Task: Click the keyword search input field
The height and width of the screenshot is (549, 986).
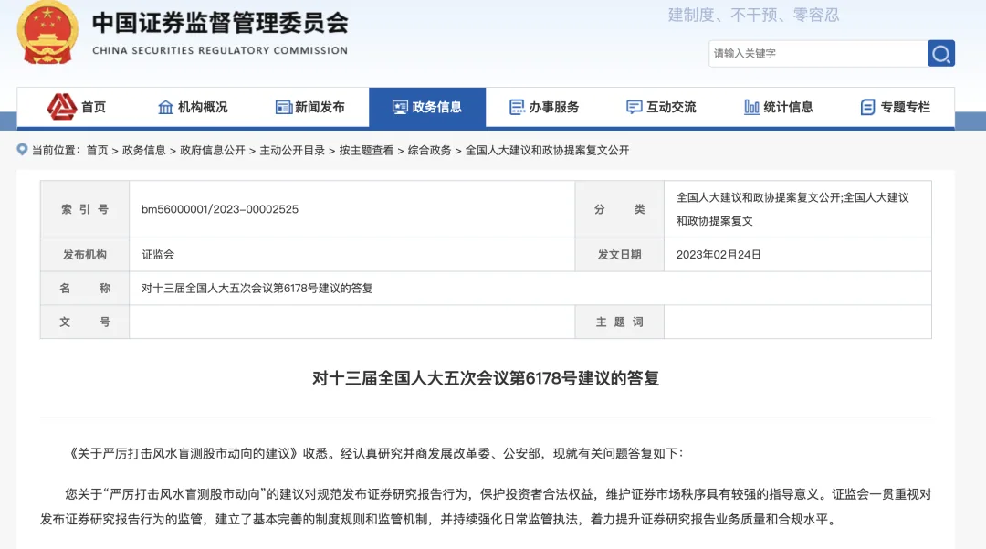Action: (817, 54)
